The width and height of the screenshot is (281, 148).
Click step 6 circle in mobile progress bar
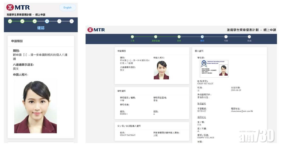[71, 21]
